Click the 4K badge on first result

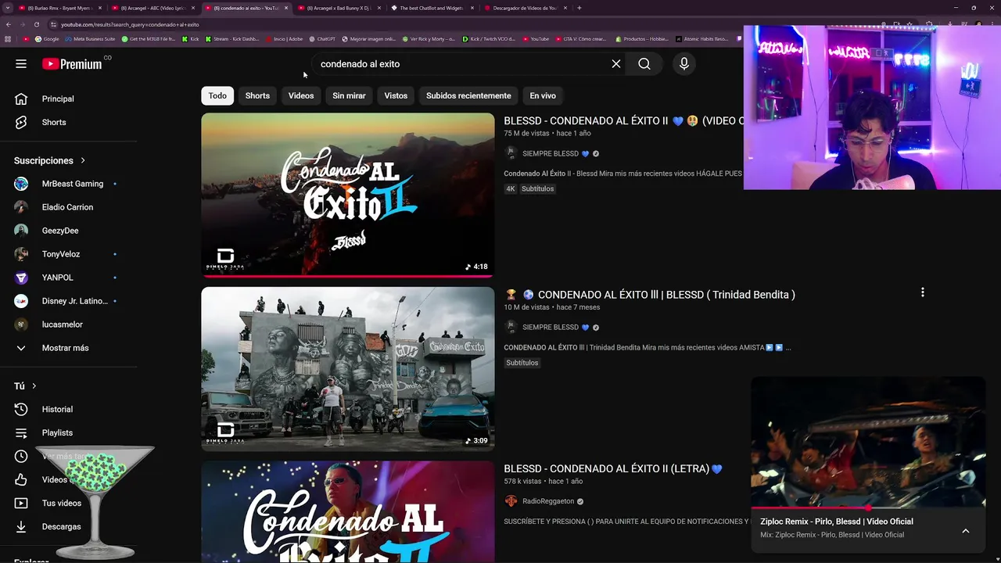pyautogui.click(x=511, y=188)
